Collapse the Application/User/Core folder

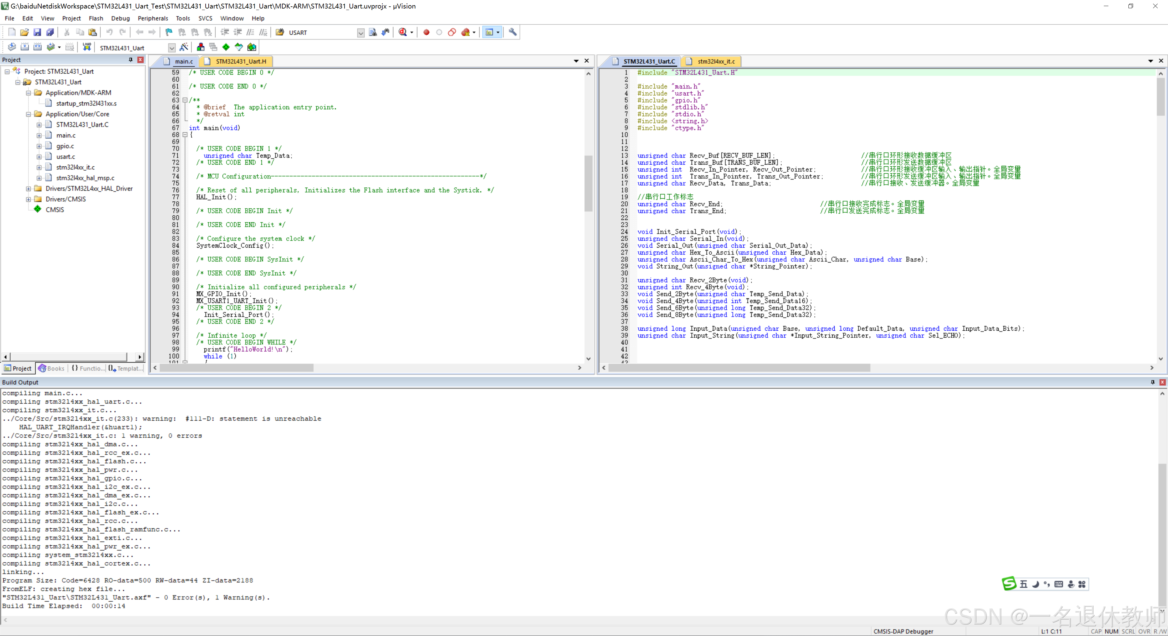pyautogui.click(x=29, y=114)
